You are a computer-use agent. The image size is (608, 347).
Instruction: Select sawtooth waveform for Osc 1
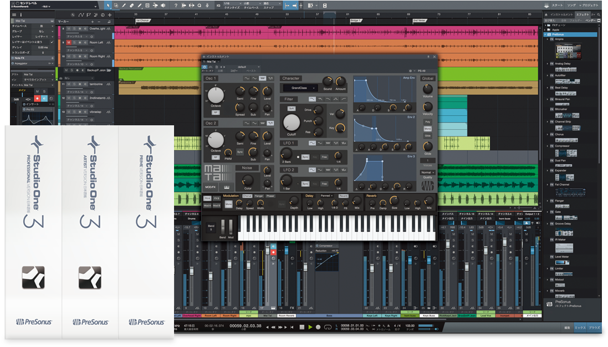263,78
